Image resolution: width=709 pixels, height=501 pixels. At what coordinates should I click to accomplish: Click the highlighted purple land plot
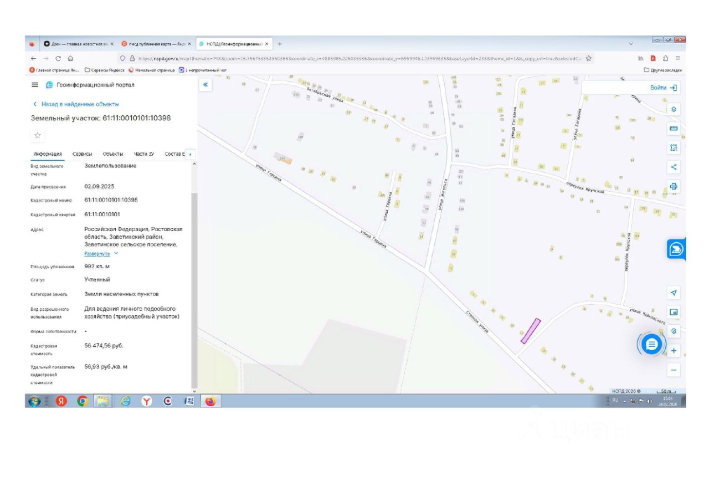[x=530, y=331]
